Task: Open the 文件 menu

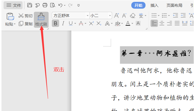Action: tap(13, 5)
